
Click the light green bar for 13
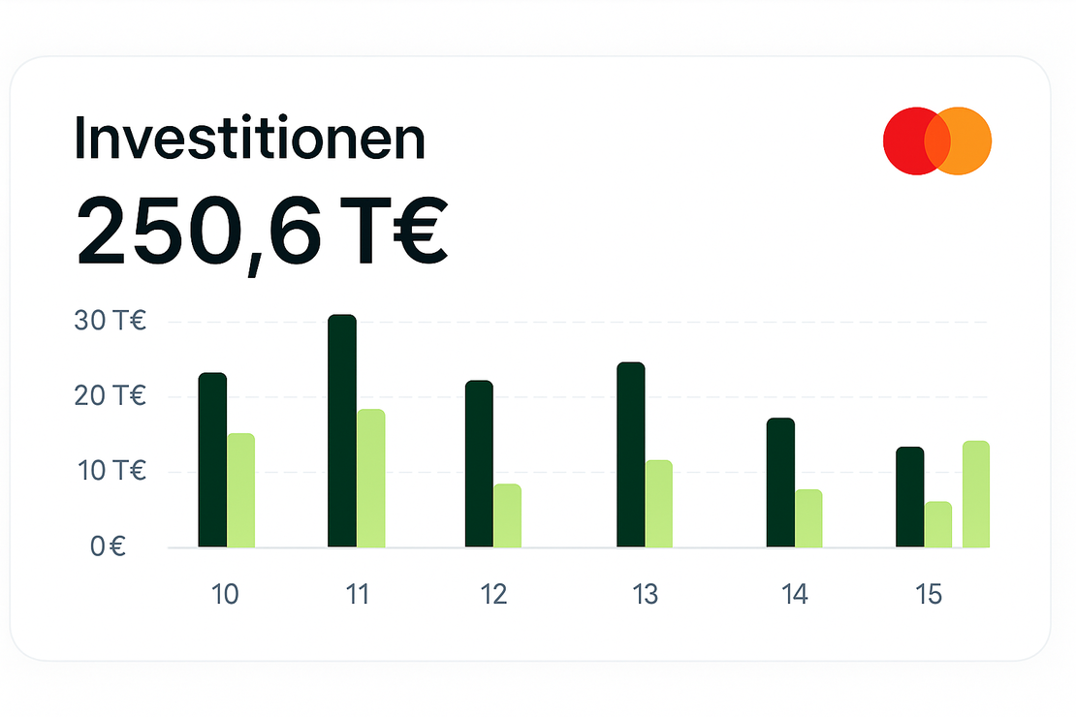pos(659,504)
